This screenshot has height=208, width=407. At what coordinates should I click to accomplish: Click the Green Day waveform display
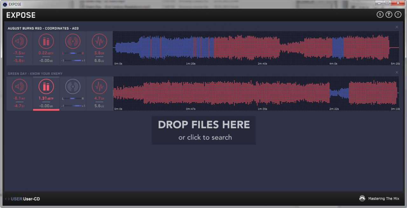256,93
